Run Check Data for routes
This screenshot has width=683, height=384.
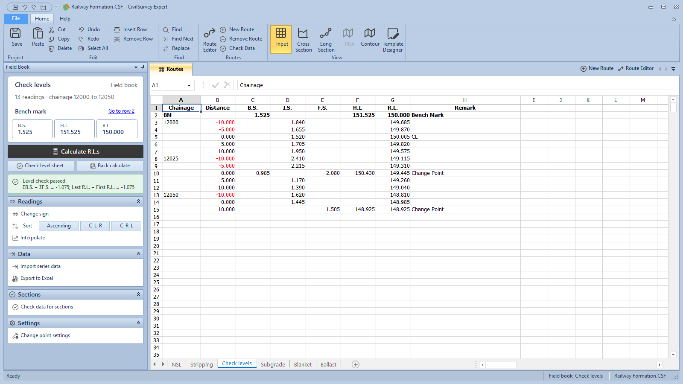237,48
